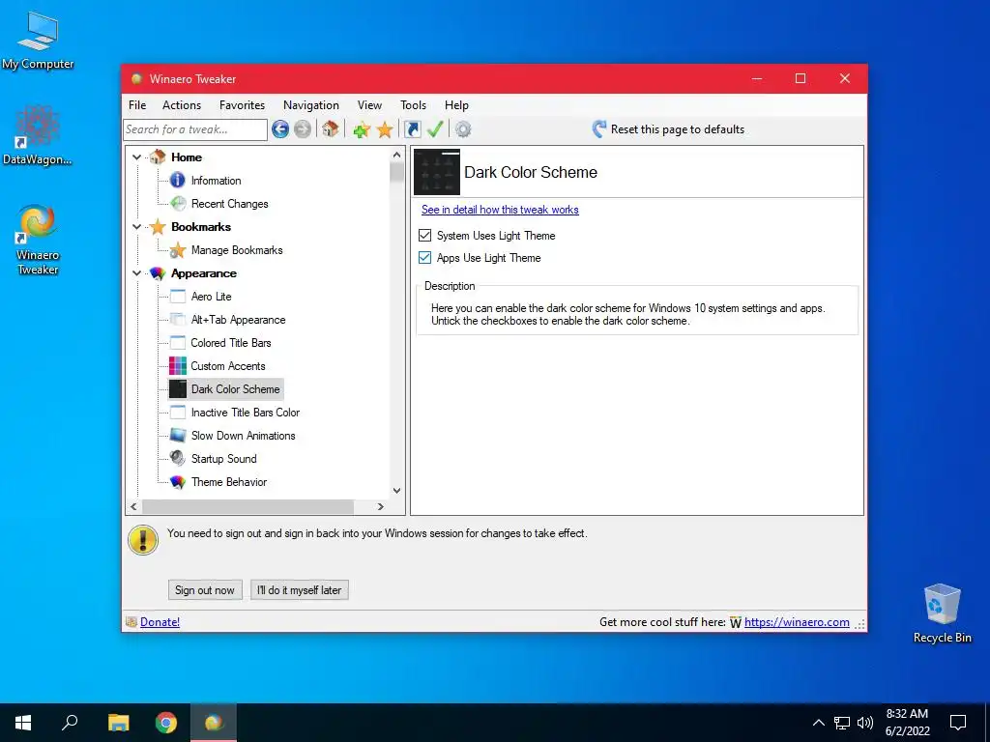This screenshot has height=742, width=990.
Task: Go back with the blue arrow icon
Action: tap(280, 129)
